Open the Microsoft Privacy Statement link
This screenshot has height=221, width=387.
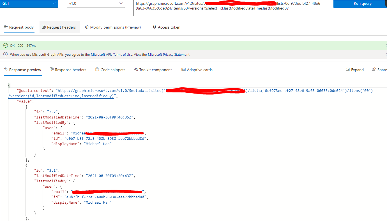[169, 55]
